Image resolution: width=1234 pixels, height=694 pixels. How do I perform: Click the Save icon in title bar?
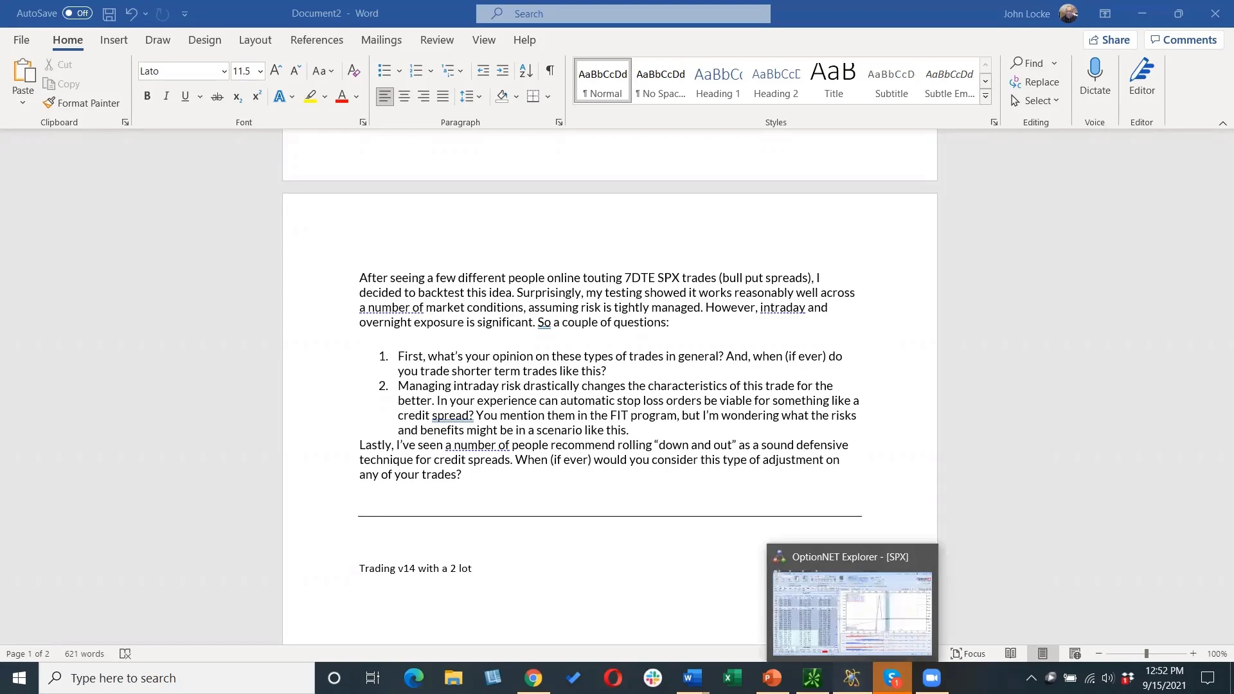coord(109,13)
